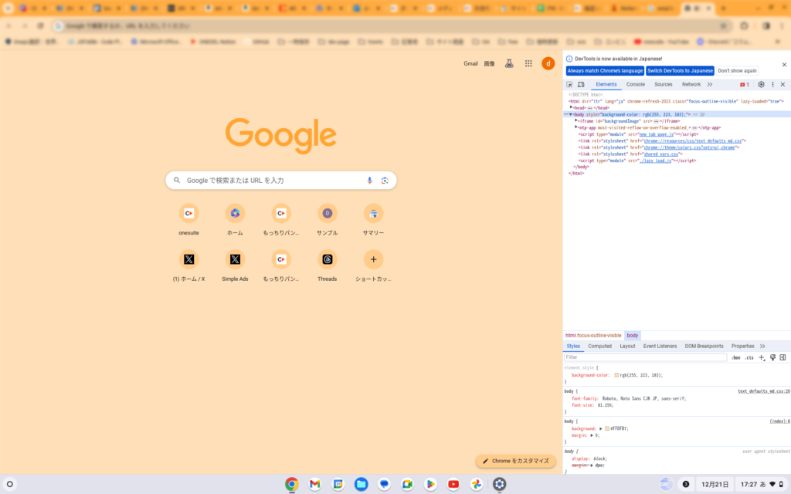791x494 pixels.
Task: Open the サンプル shortcut tile
Action: [328, 220]
